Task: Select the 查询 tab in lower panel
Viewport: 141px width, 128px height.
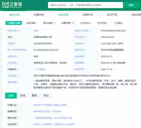Action: pos(34,95)
